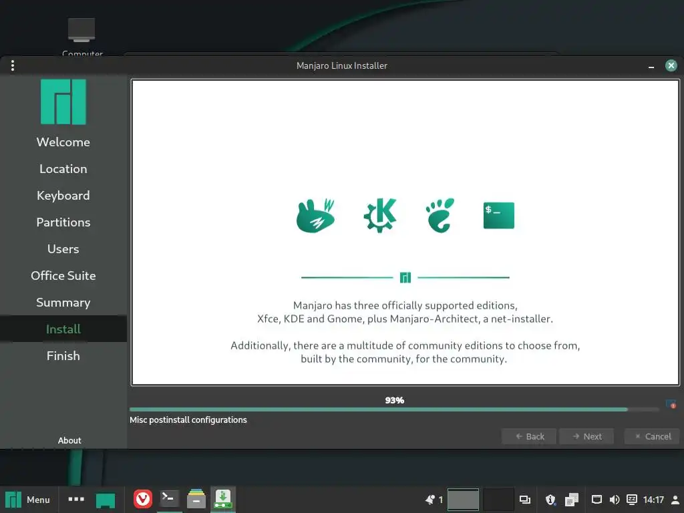The image size is (684, 513).
Task: Click the 14:17 clock in the panel
Action: (x=653, y=500)
